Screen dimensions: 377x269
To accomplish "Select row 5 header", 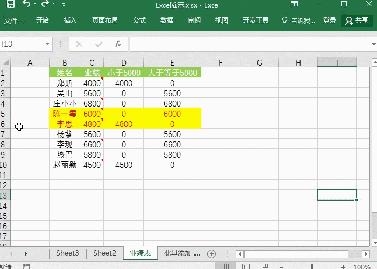I will [x=5, y=114].
